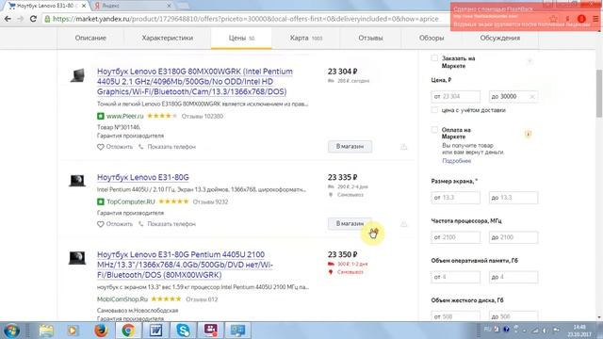
Task: Click complaint icon beside TopComputer.RU offer
Action: [403, 224]
